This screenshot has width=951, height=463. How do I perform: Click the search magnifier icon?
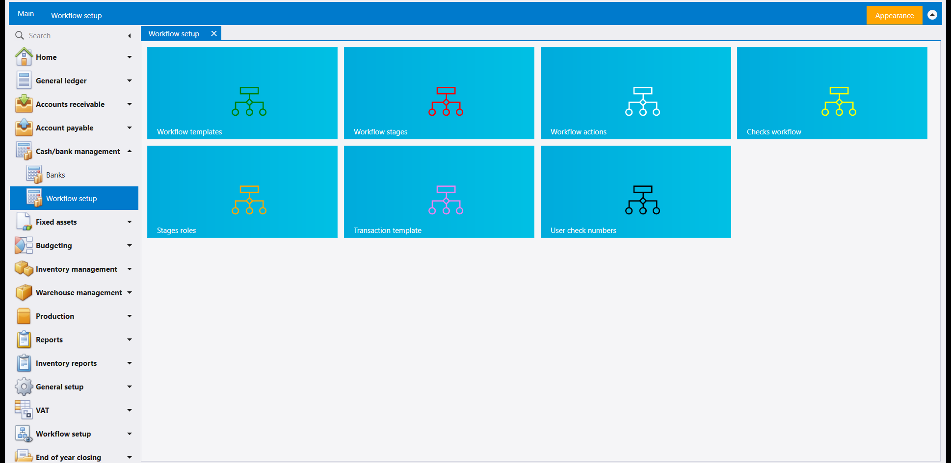click(20, 35)
